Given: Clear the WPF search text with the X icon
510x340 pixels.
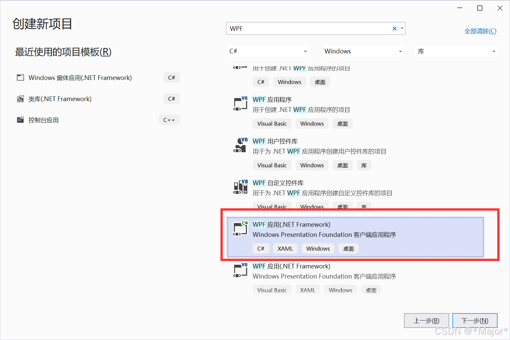Looking at the screenshot, I should 395,29.
